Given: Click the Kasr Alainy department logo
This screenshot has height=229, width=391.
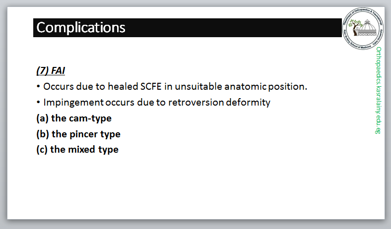Looking at the screenshot, I should click(363, 29).
